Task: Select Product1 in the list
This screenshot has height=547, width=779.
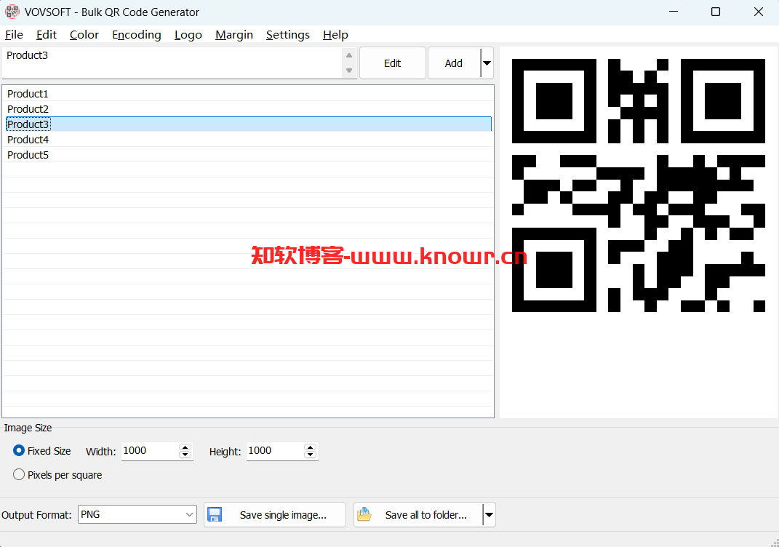Action: (248, 93)
